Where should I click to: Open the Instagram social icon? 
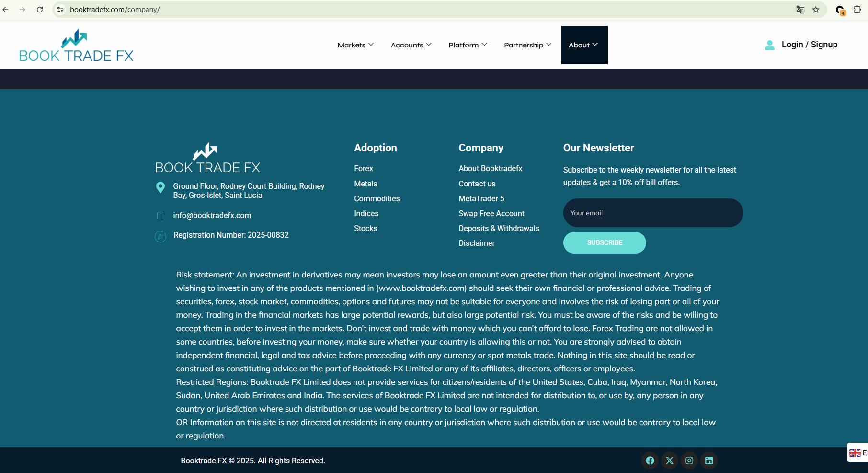click(x=689, y=461)
